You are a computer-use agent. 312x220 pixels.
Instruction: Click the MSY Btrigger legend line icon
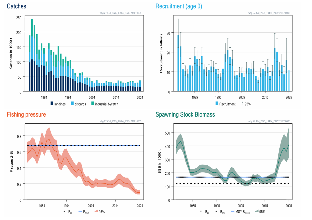233,212
